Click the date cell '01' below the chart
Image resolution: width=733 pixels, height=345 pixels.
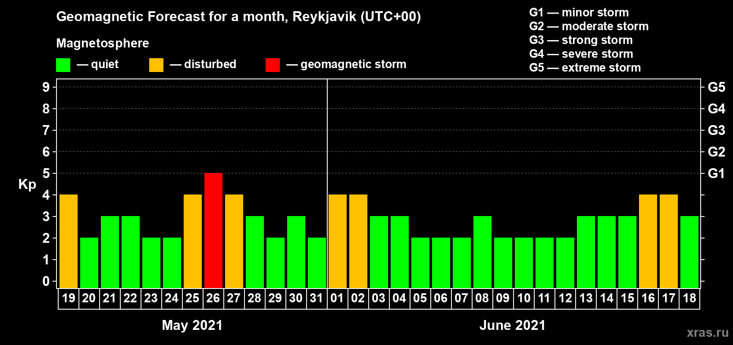[x=338, y=298]
